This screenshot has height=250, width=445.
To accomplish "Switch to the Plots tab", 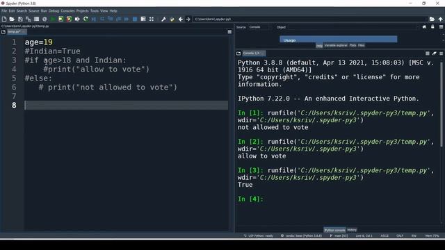I will coord(353,45).
